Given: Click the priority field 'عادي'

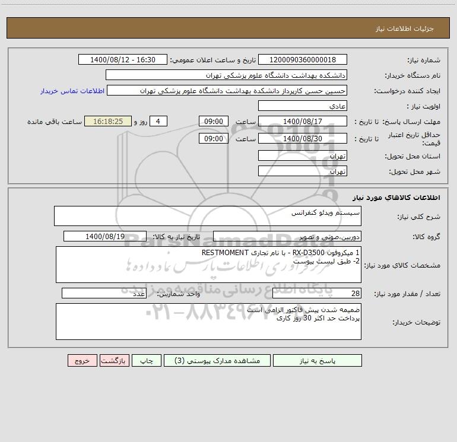Looking at the screenshot, I should [x=303, y=106].
